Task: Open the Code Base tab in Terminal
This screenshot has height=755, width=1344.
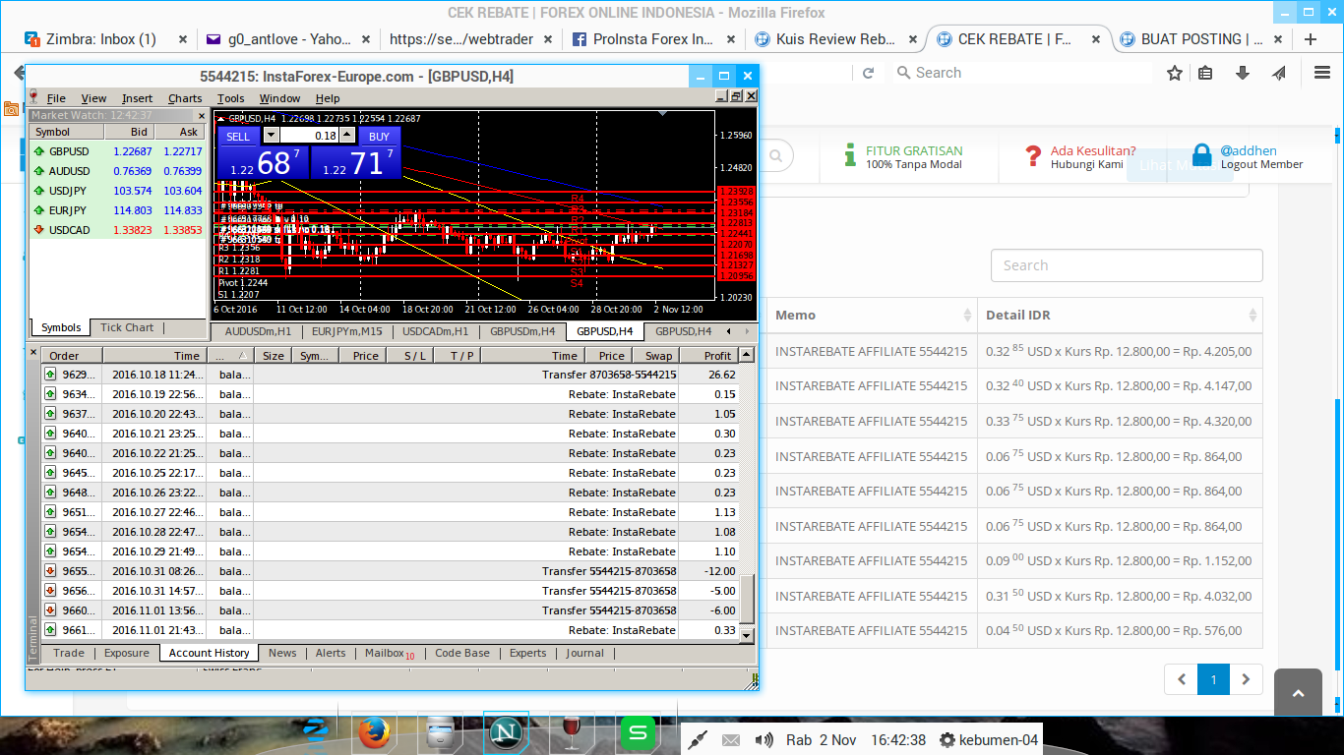Action: [462, 653]
